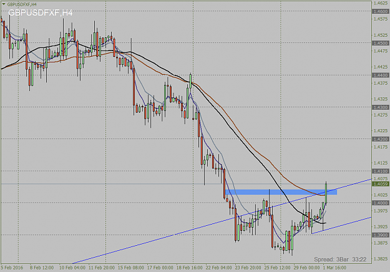Click the 1 Mar 16:00 time label
The width and height of the screenshot is (390, 272).
click(x=334, y=268)
